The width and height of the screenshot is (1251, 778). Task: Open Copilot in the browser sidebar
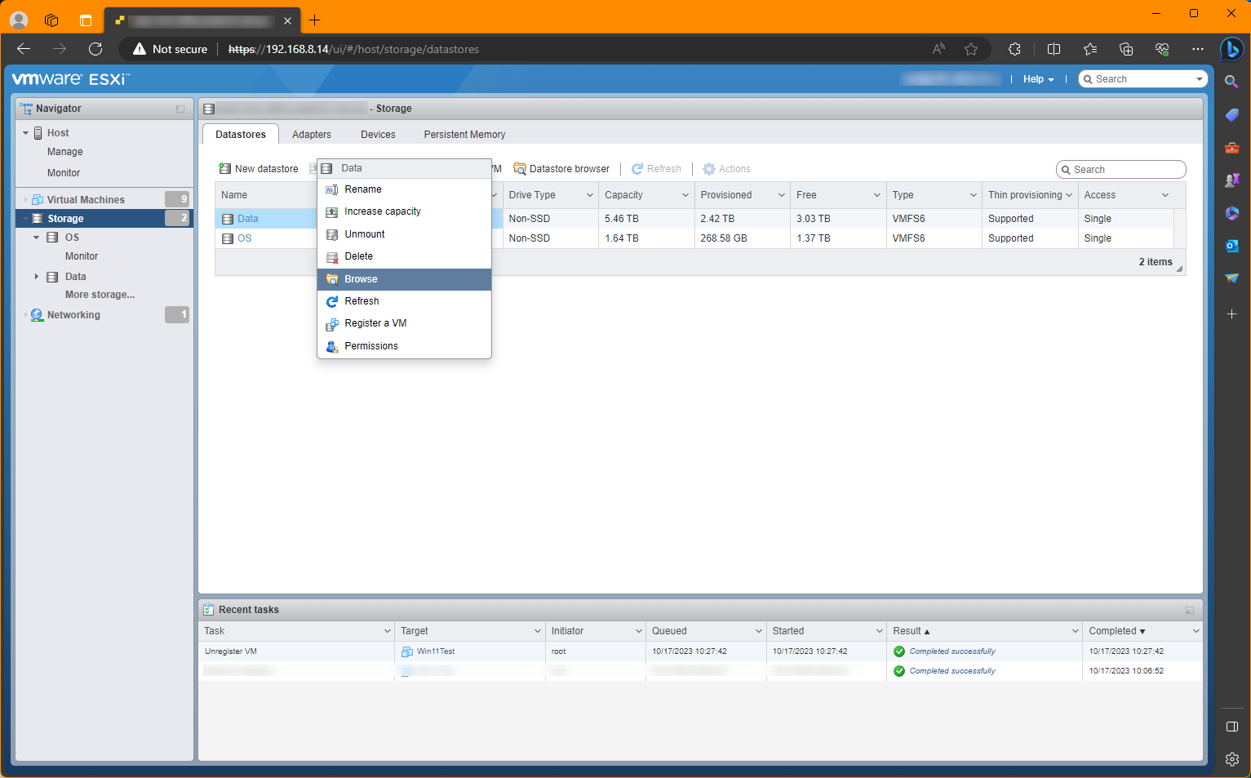[1232, 49]
